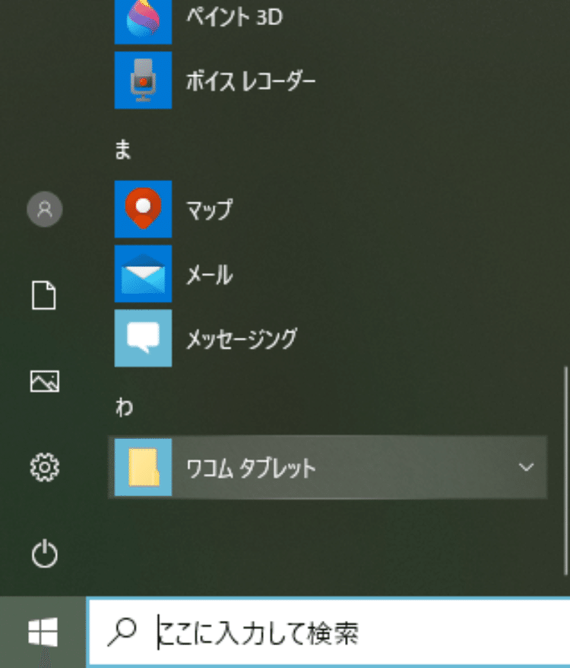
Task: Select the ワコム タブレット label
Action: pyautogui.click(x=251, y=468)
